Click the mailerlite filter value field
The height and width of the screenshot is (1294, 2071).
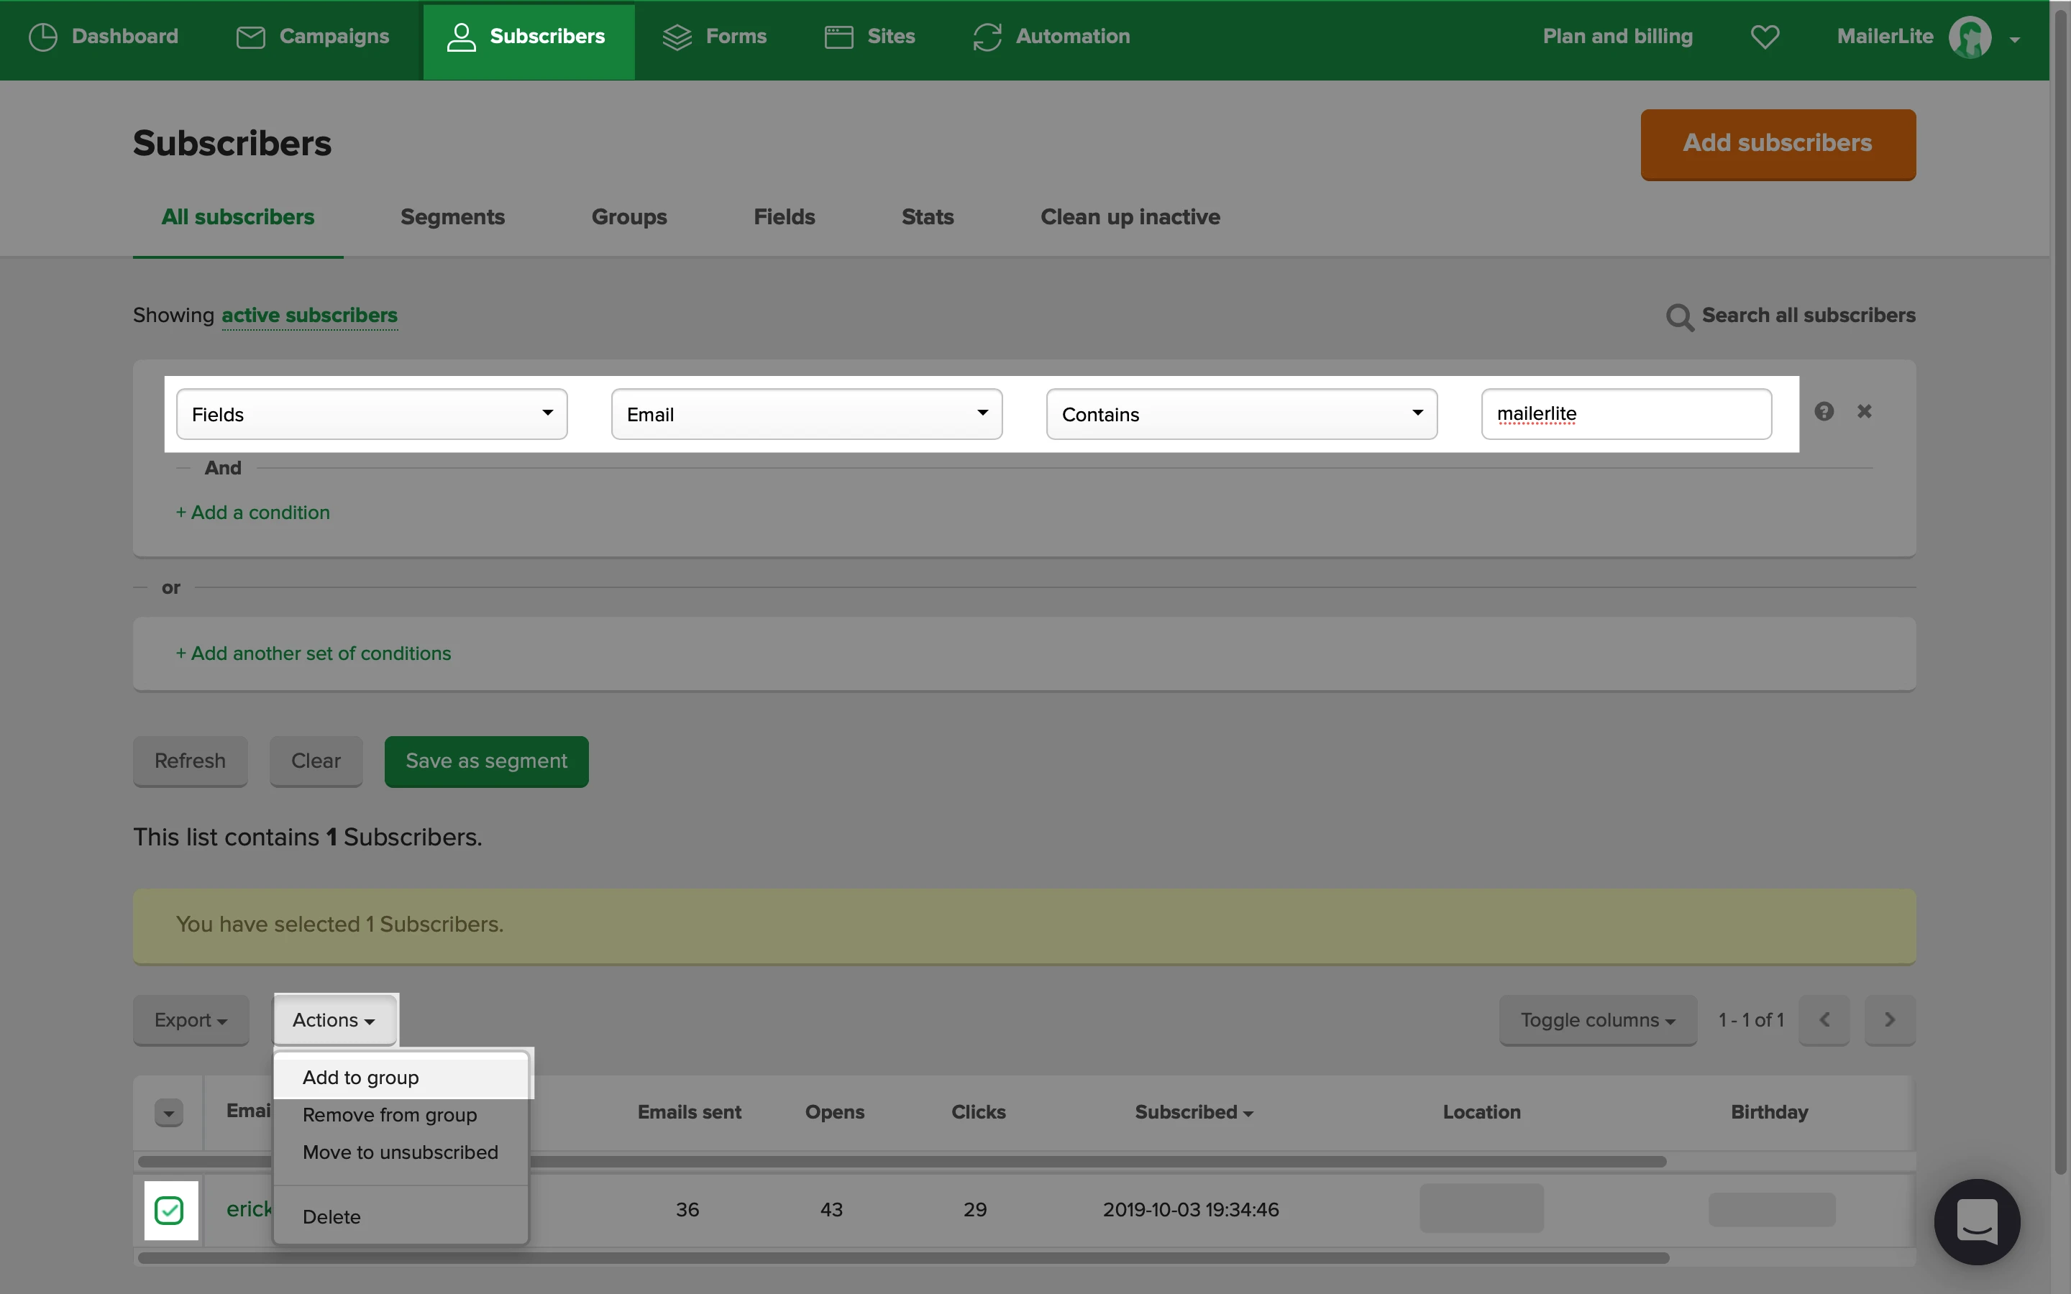1626,414
